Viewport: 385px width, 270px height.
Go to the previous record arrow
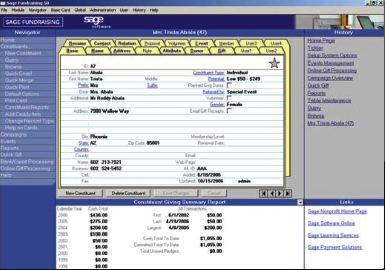272,193
